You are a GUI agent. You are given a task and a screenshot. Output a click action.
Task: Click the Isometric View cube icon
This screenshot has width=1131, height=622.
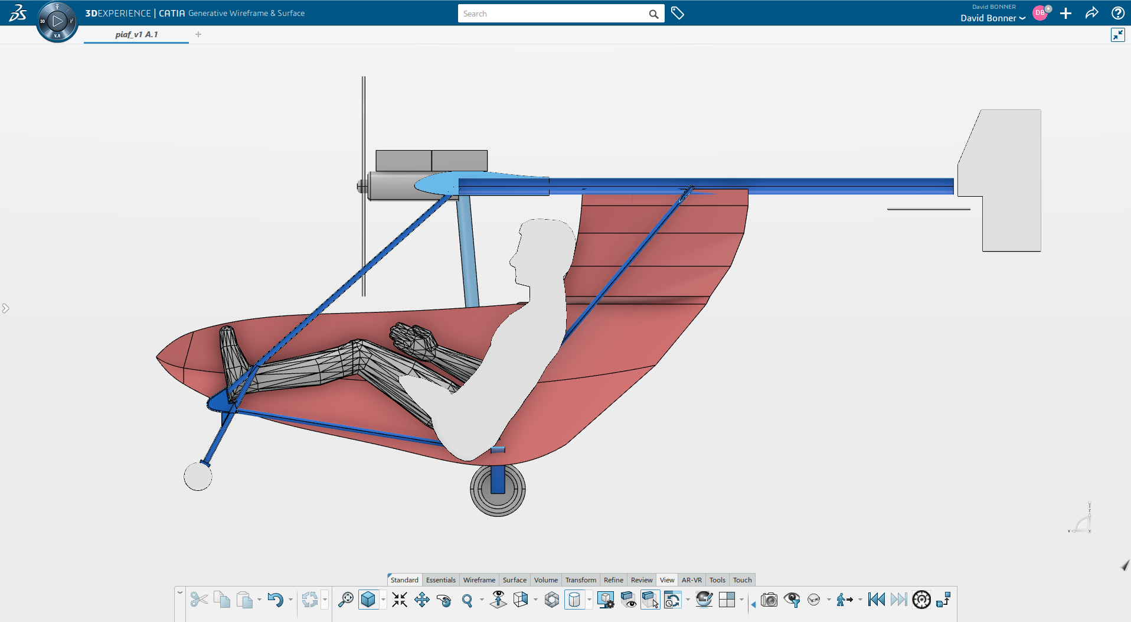pos(369,600)
